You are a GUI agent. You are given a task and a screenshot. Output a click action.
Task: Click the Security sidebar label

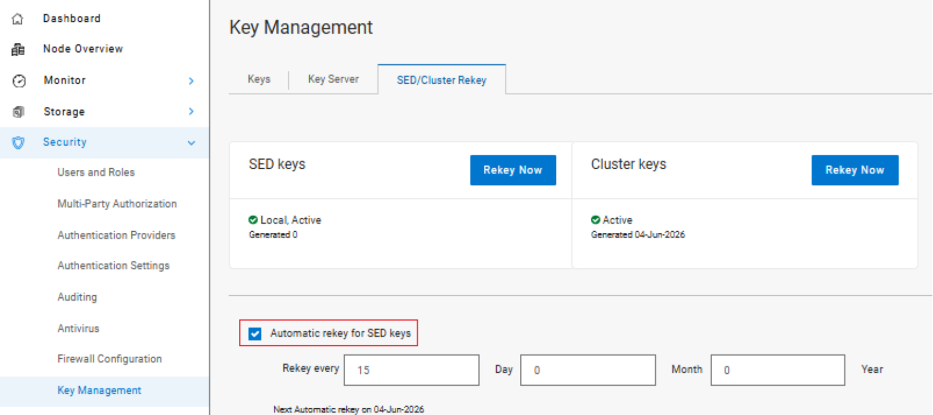[x=65, y=142]
